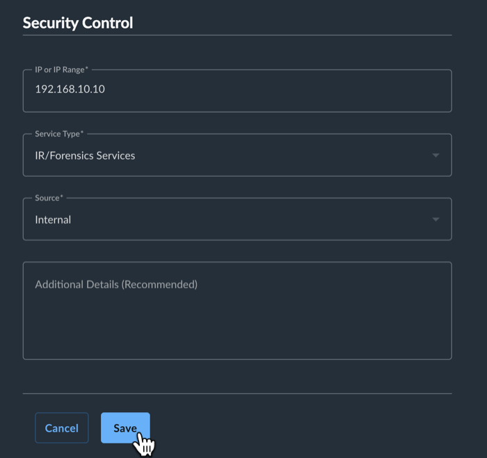Open the Service Type combo box
This screenshot has height=458, width=487.
tap(237, 155)
